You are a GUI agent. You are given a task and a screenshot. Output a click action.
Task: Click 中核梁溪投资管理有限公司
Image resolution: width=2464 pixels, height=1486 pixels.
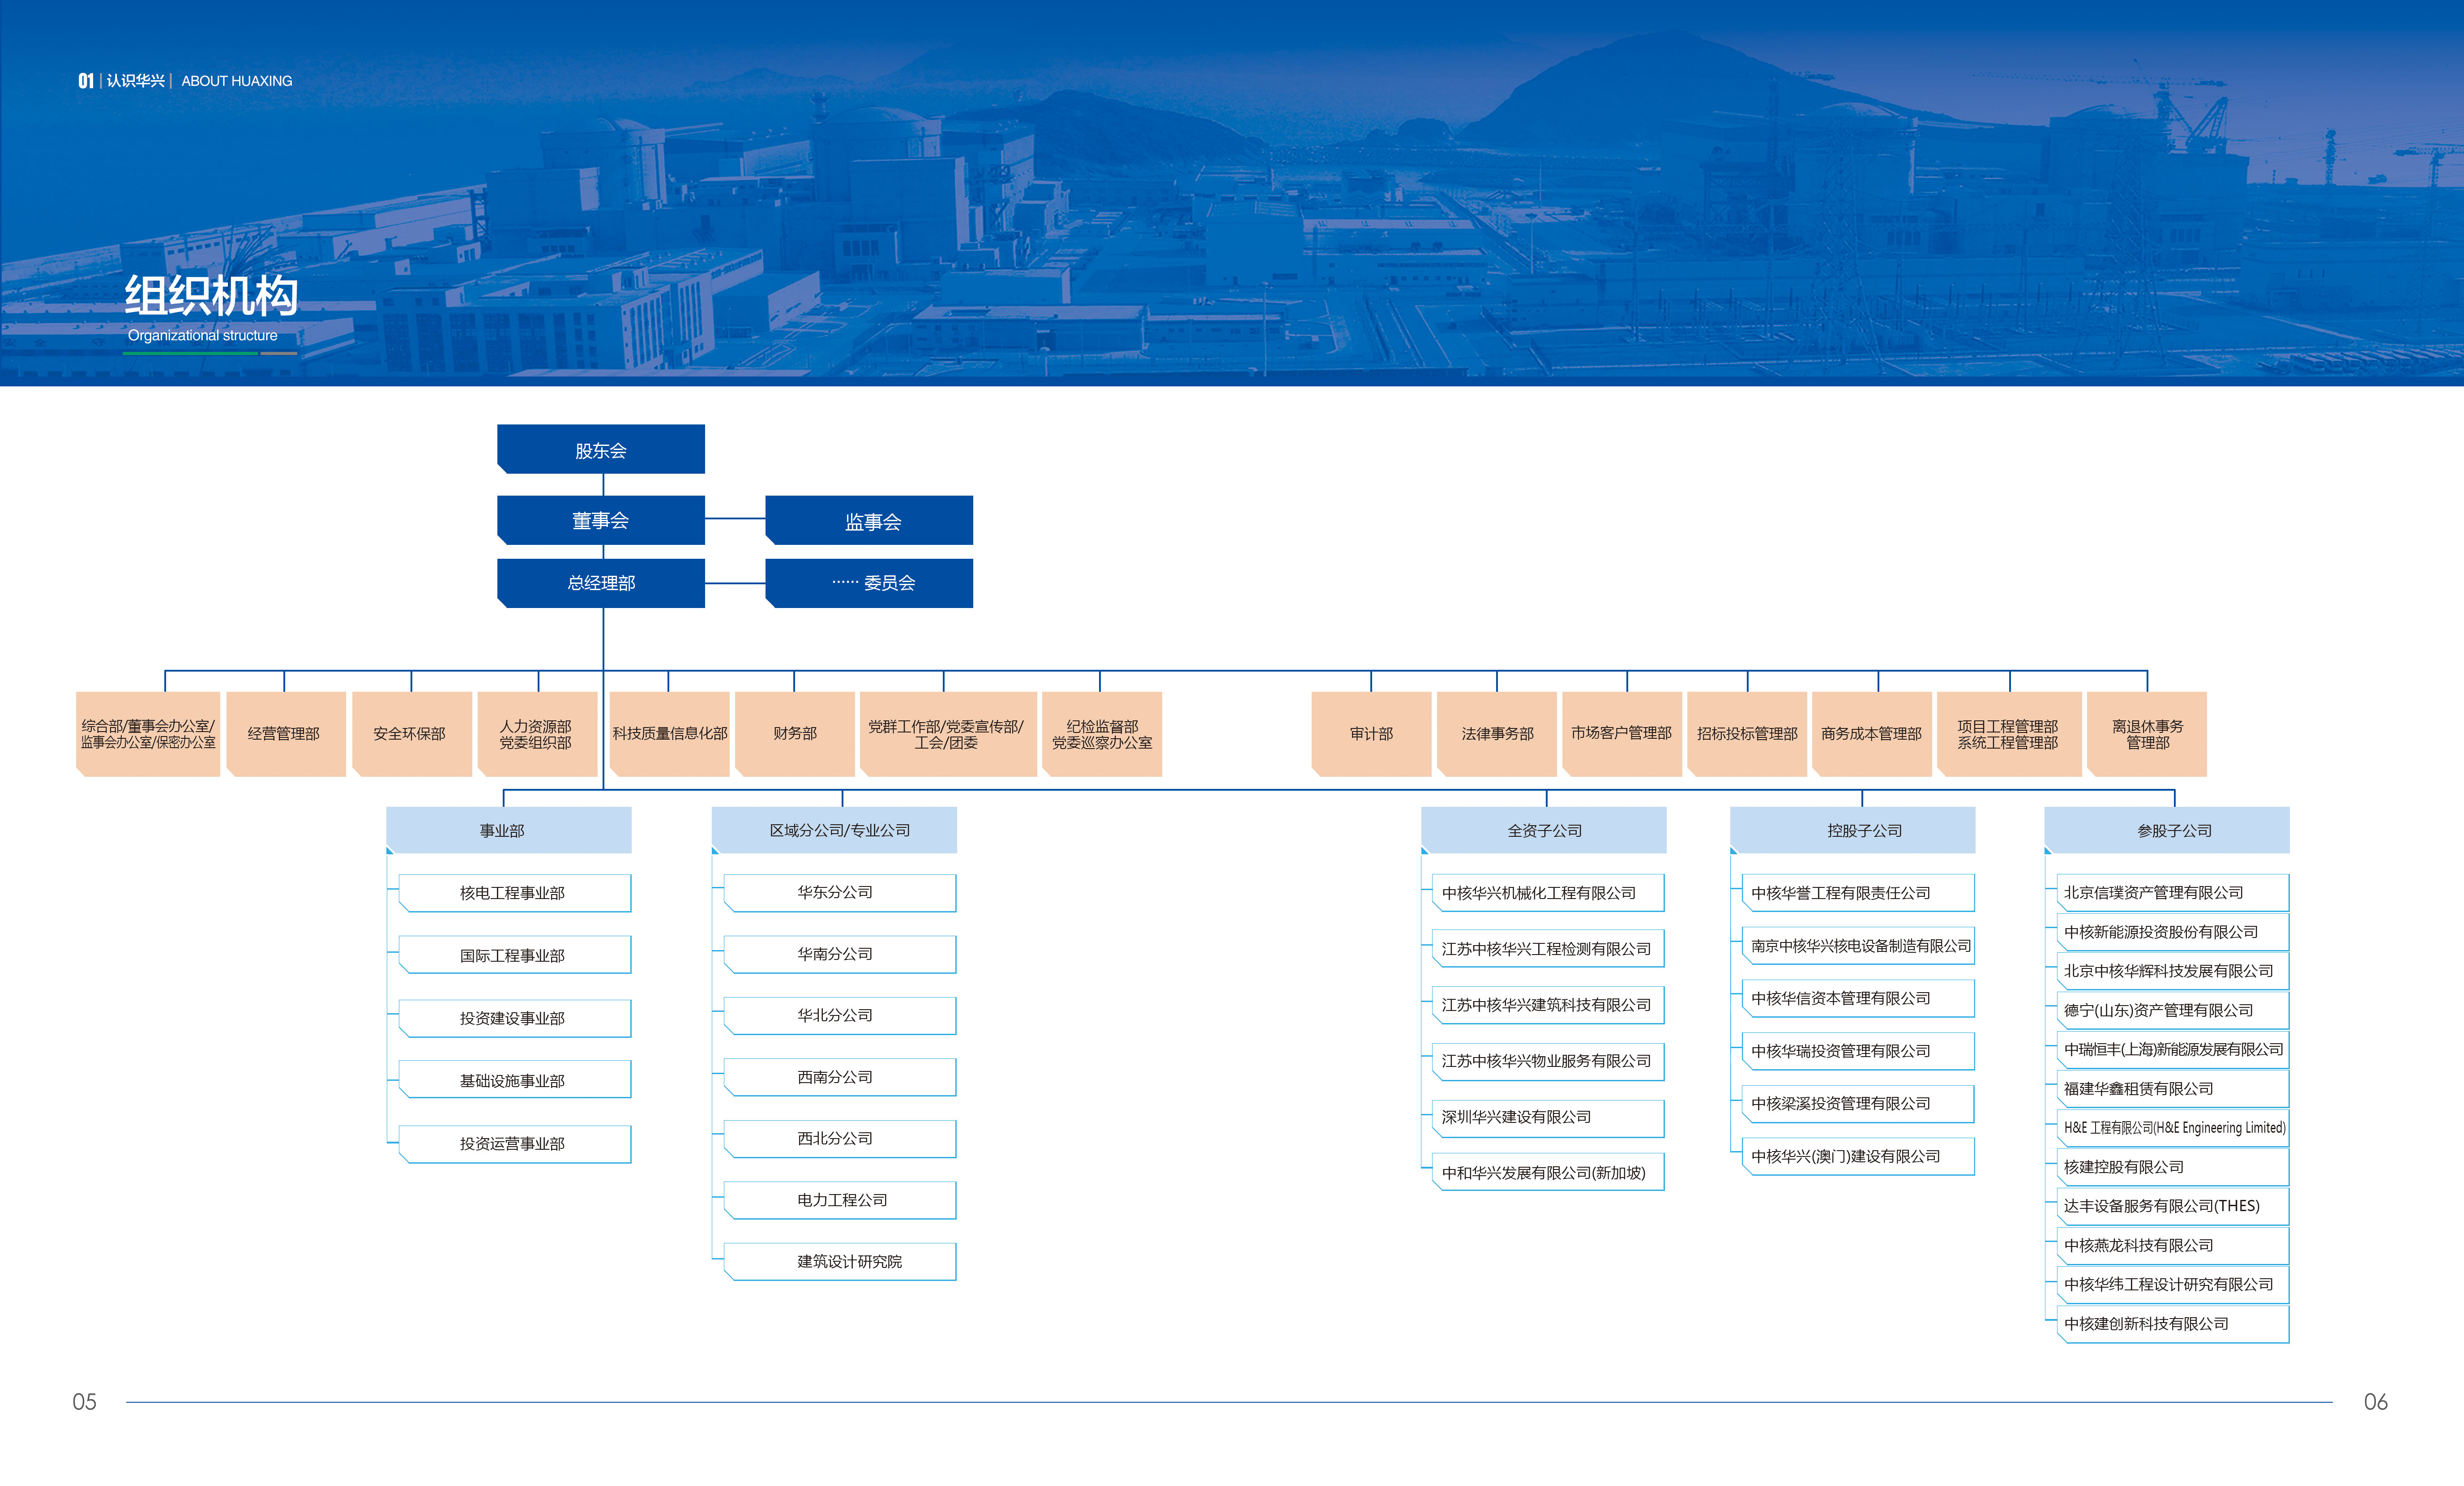[1858, 1103]
